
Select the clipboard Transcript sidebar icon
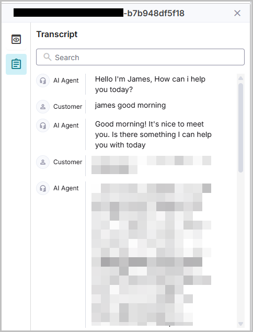(16, 64)
